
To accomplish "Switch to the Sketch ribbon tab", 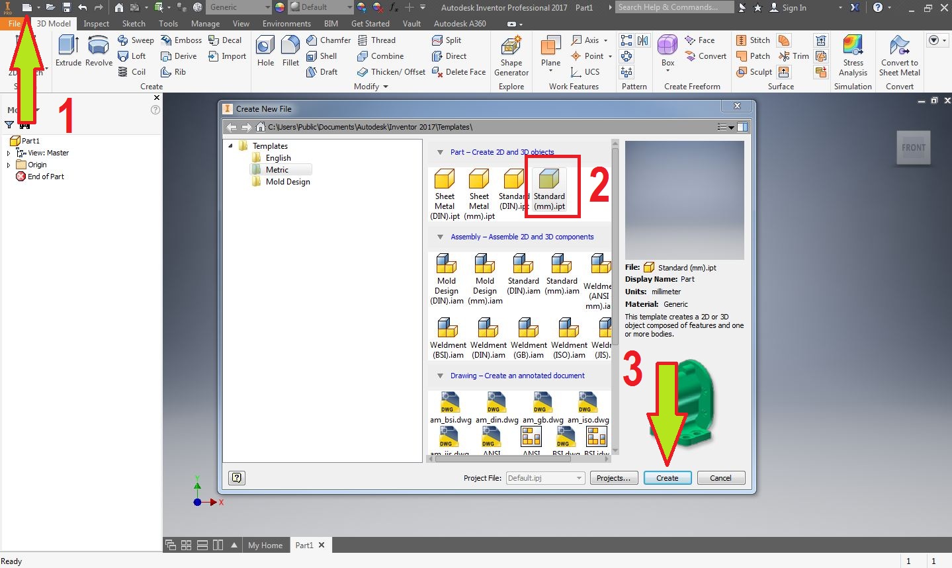I will click(x=133, y=23).
